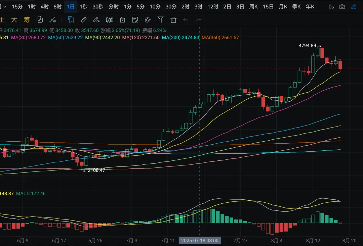Click the 高 3674.99 high value
Viewport: 363px width, 246px height.
coord(35,30)
